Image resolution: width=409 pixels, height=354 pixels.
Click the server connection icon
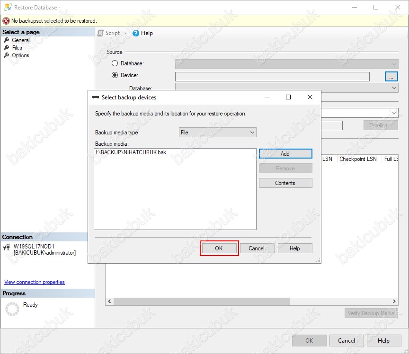7,247
